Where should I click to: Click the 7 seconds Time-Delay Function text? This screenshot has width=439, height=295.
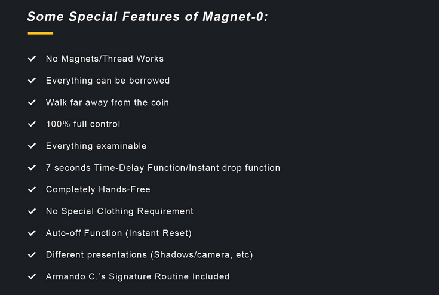117,168
